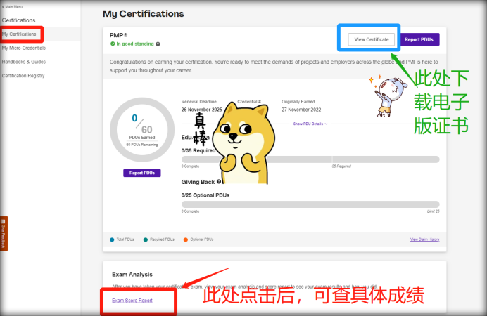
Task: Click the 0/35 Required label
Action: (198, 150)
